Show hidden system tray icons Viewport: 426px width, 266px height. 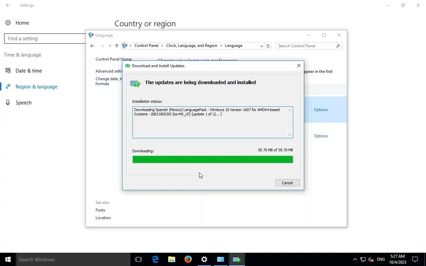[355, 259]
